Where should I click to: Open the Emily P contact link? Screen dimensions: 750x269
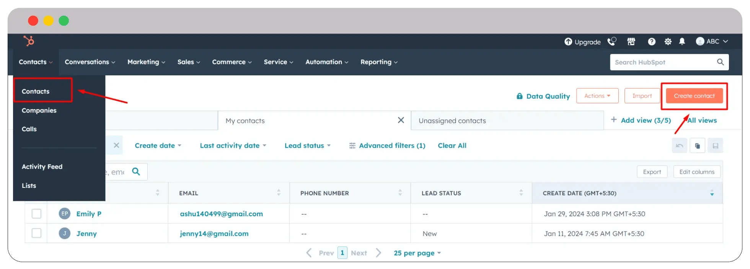(x=89, y=214)
